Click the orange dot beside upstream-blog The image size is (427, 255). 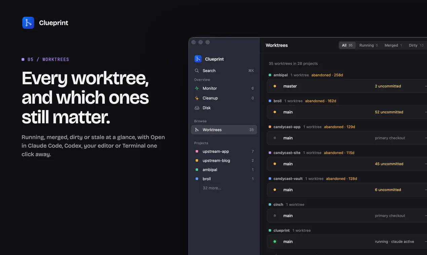(197, 160)
